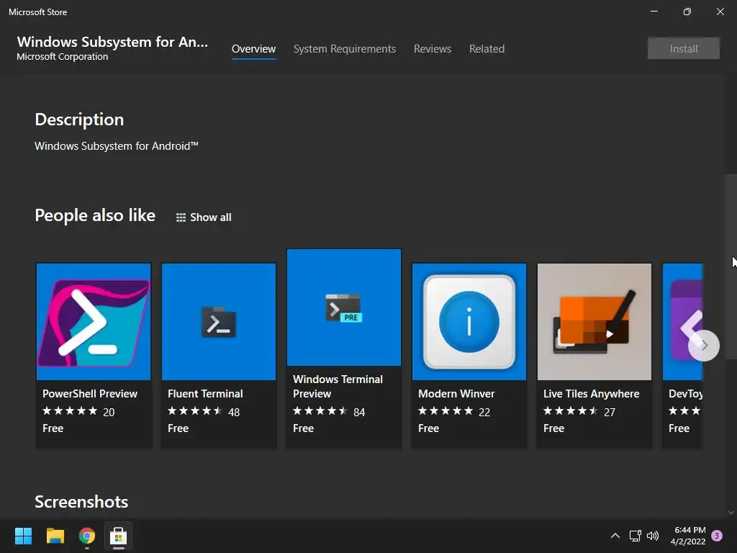Click the Install button
Image resolution: width=737 pixels, height=553 pixels.
(684, 48)
